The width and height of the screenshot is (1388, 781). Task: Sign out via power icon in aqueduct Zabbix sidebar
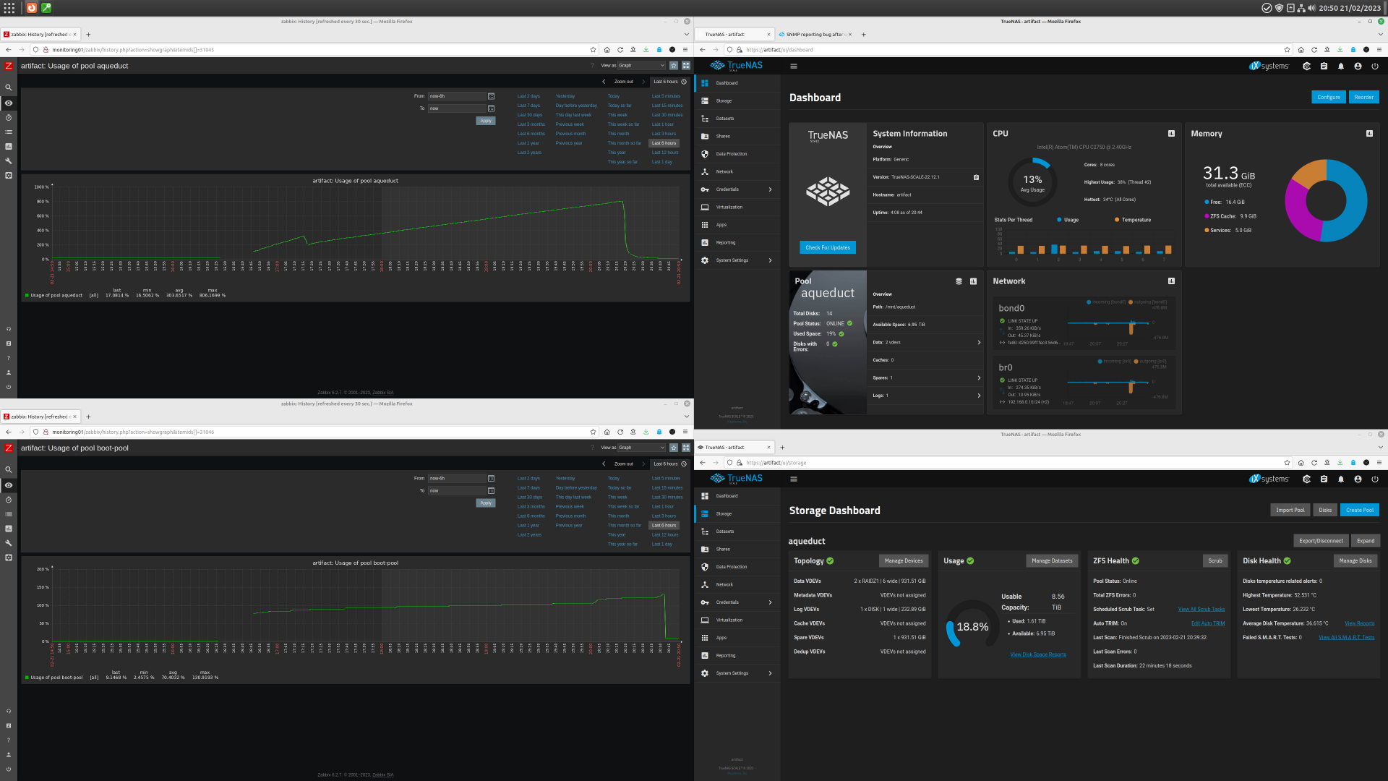click(9, 387)
